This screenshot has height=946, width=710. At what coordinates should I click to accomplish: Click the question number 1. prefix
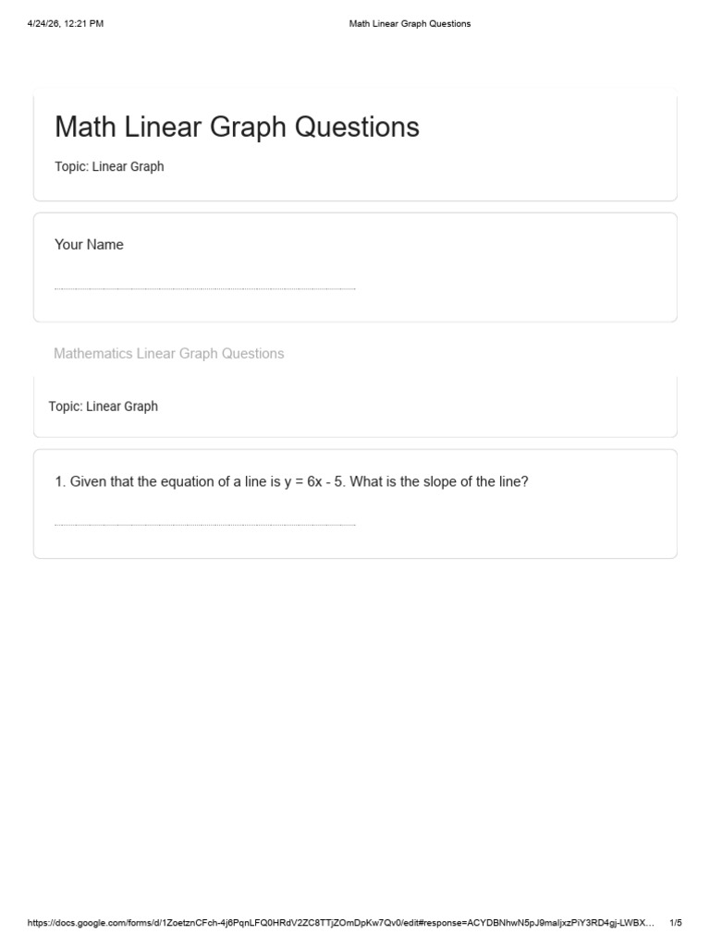point(60,481)
